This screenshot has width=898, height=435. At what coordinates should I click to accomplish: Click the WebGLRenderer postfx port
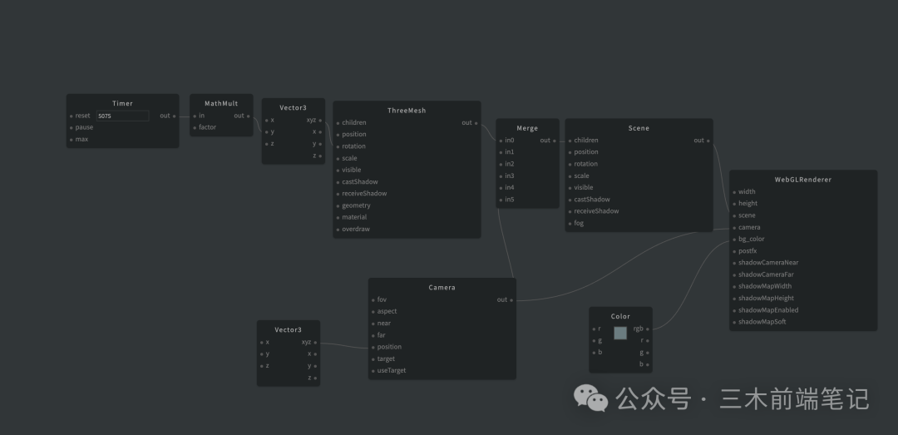734,251
